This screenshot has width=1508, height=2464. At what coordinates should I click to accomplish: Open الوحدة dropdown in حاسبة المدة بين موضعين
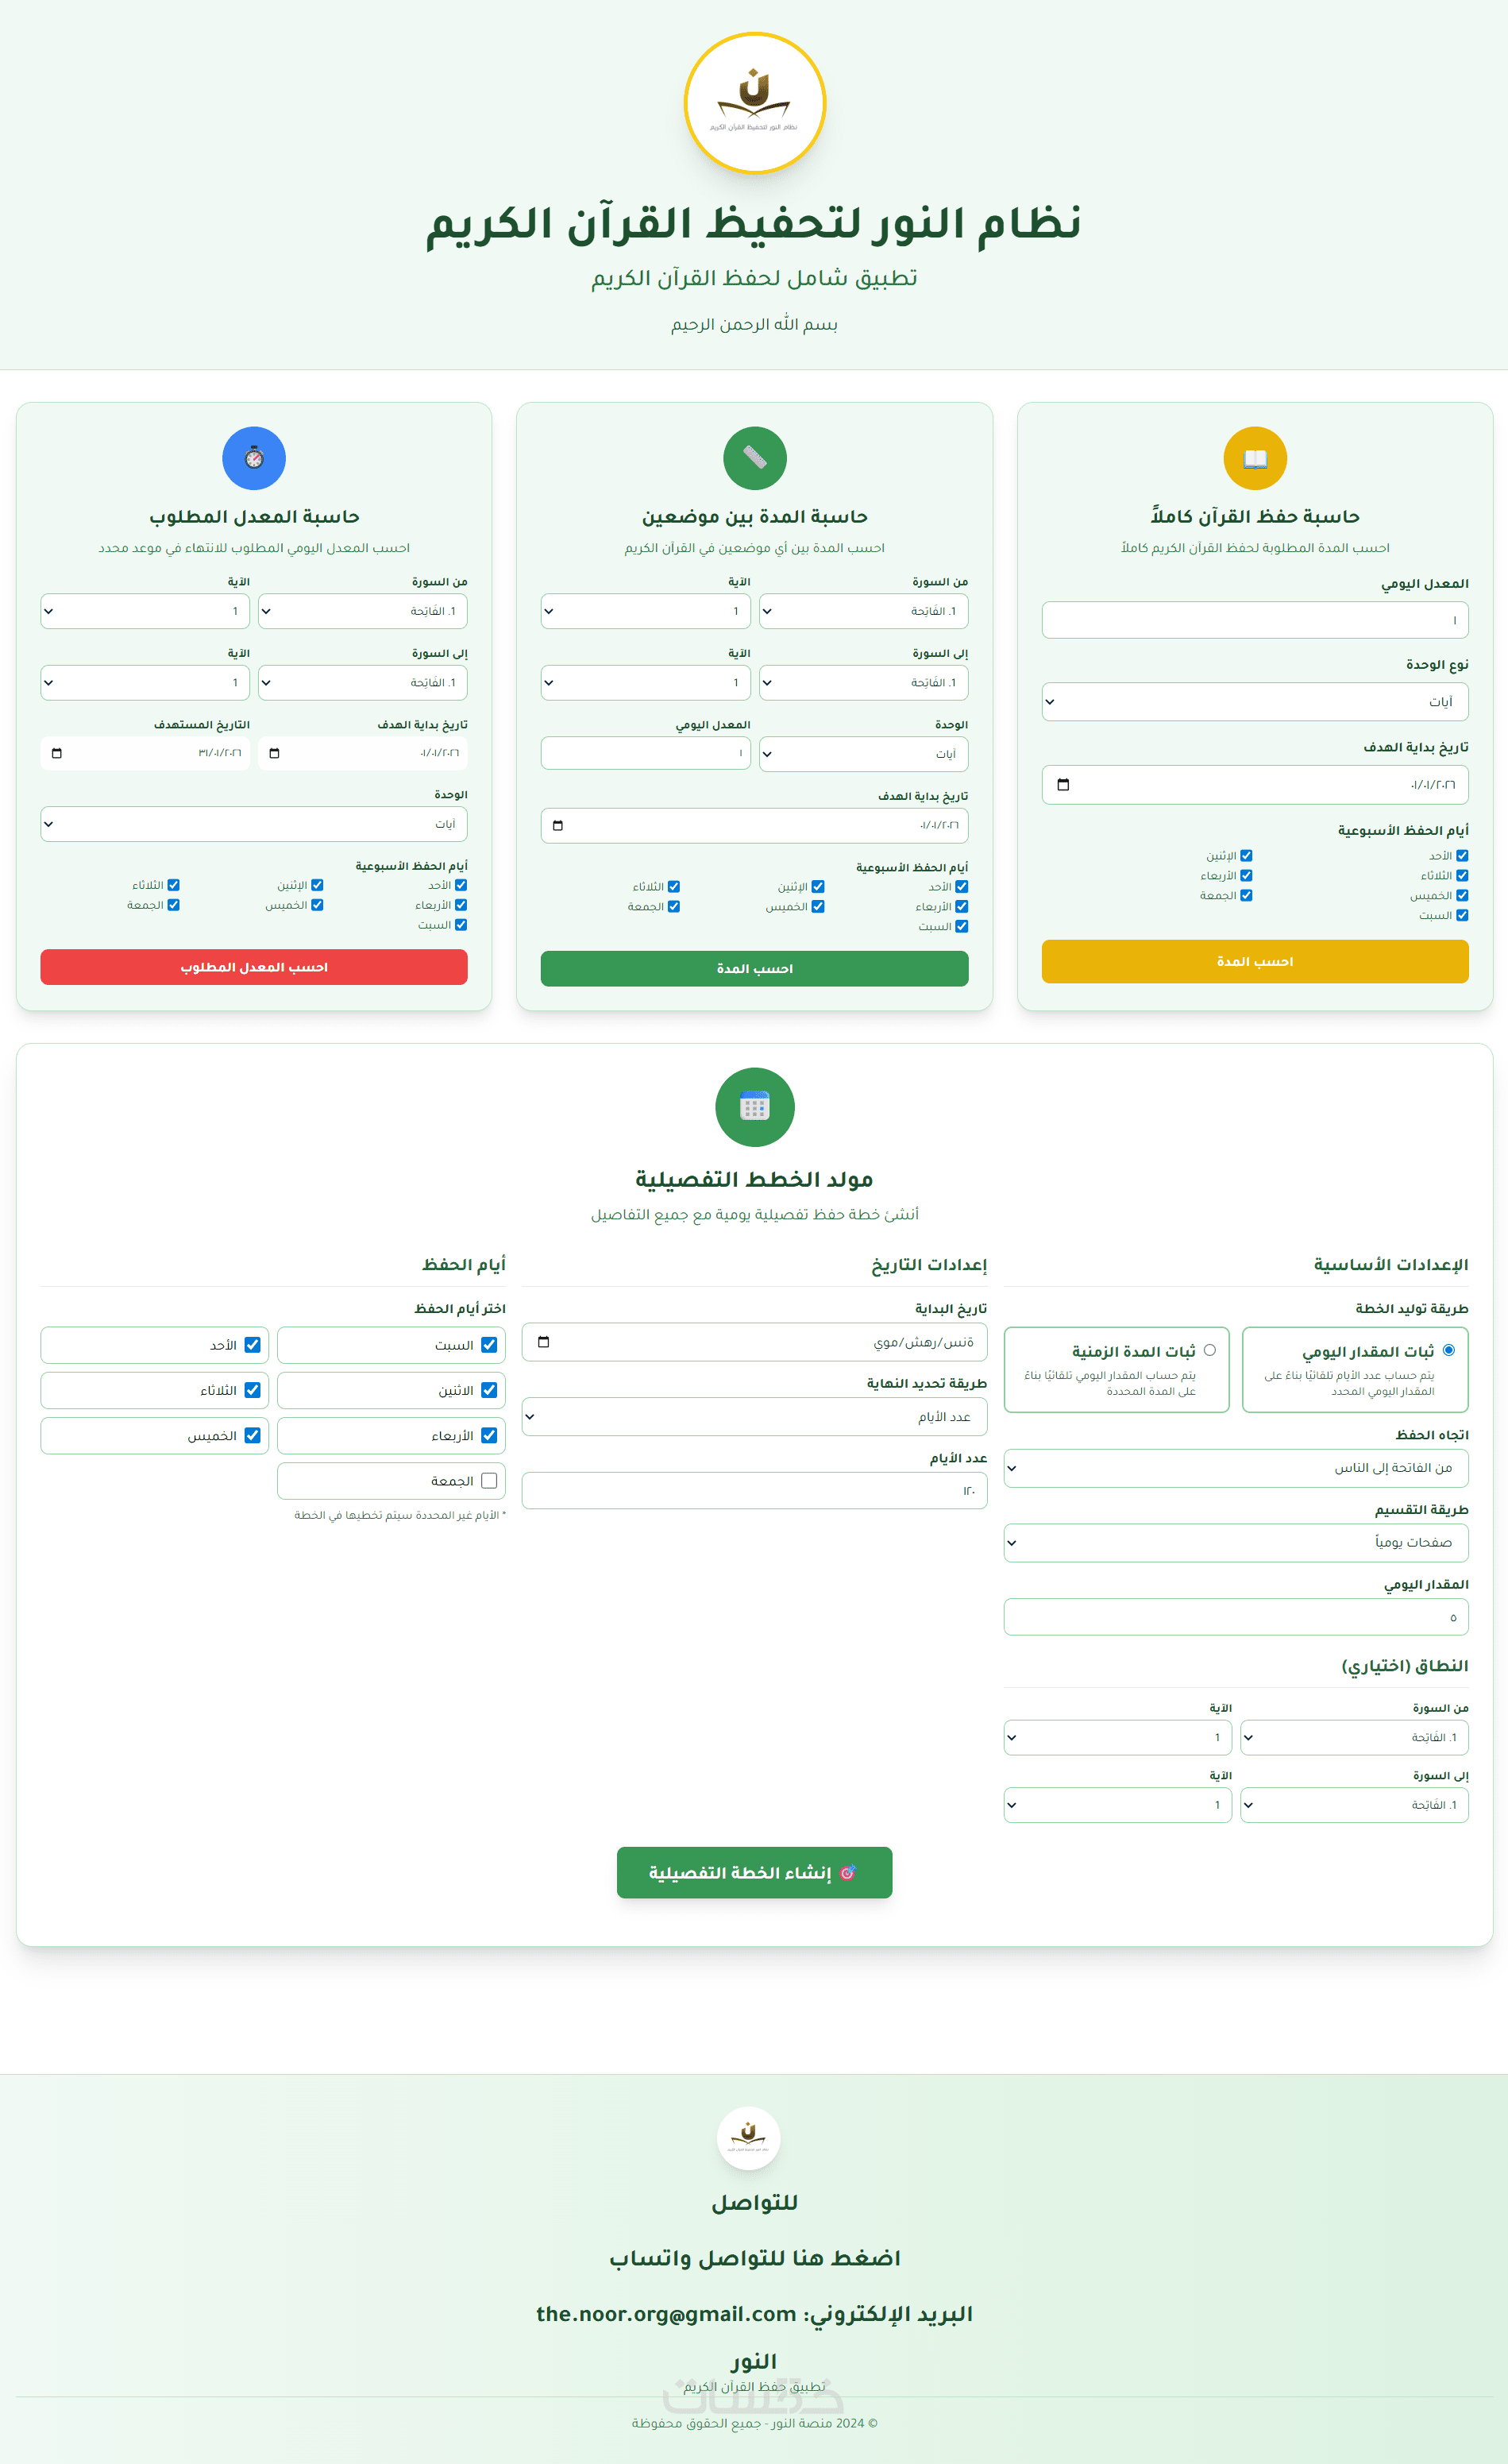[x=863, y=754]
